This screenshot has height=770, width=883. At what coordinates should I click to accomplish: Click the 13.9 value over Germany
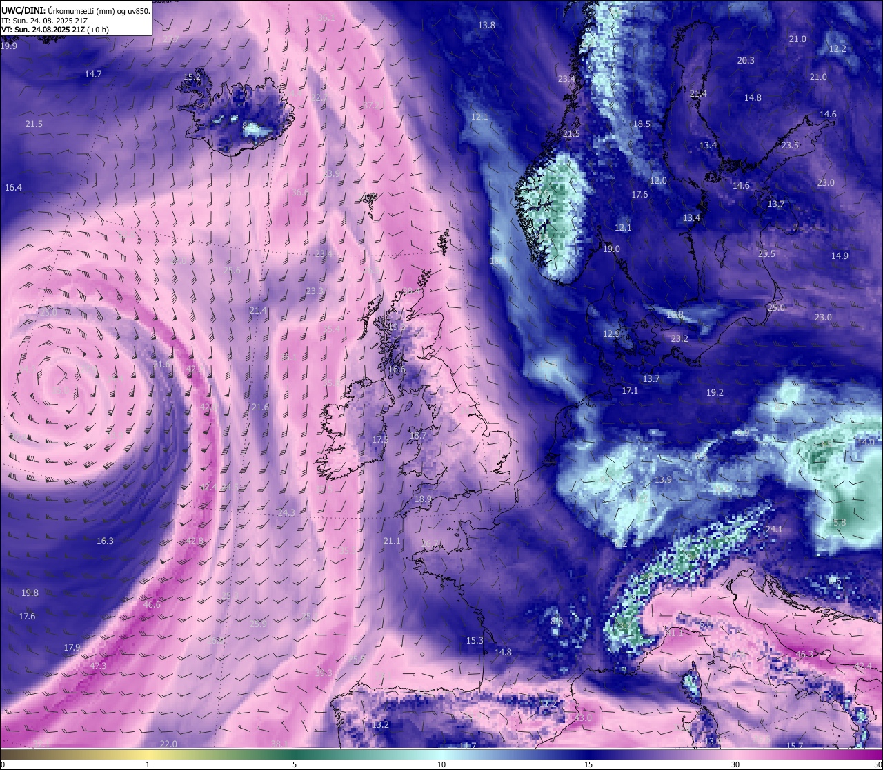[x=663, y=480]
